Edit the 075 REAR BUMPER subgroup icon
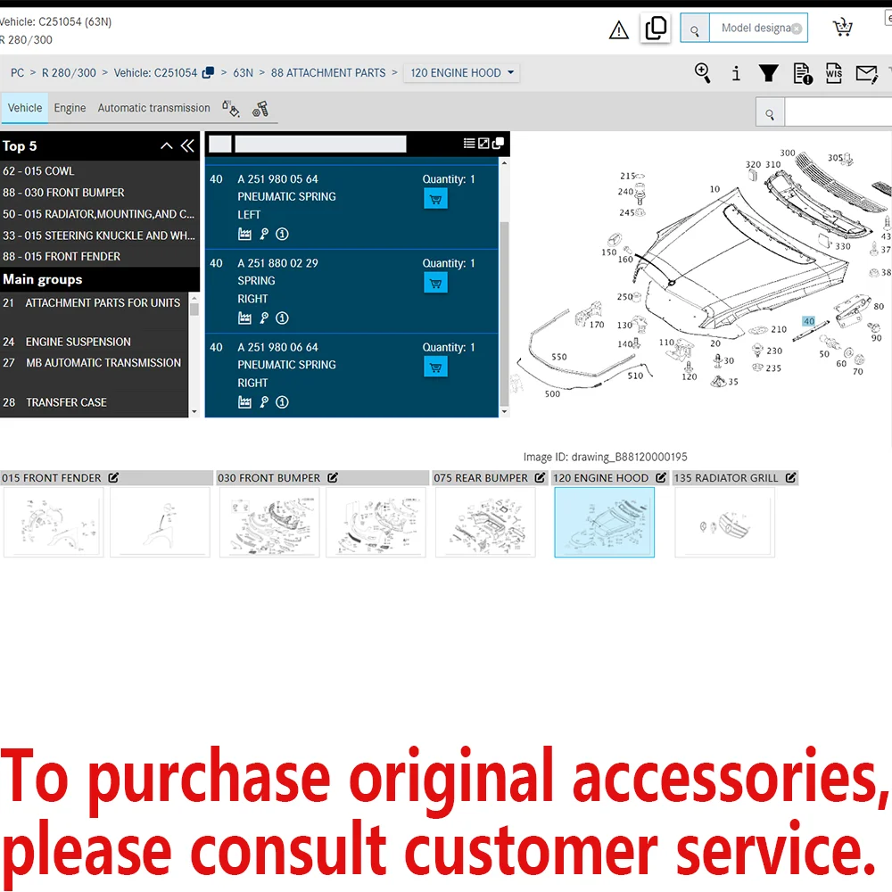Screen dimensions: 892x892 (x=540, y=478)
